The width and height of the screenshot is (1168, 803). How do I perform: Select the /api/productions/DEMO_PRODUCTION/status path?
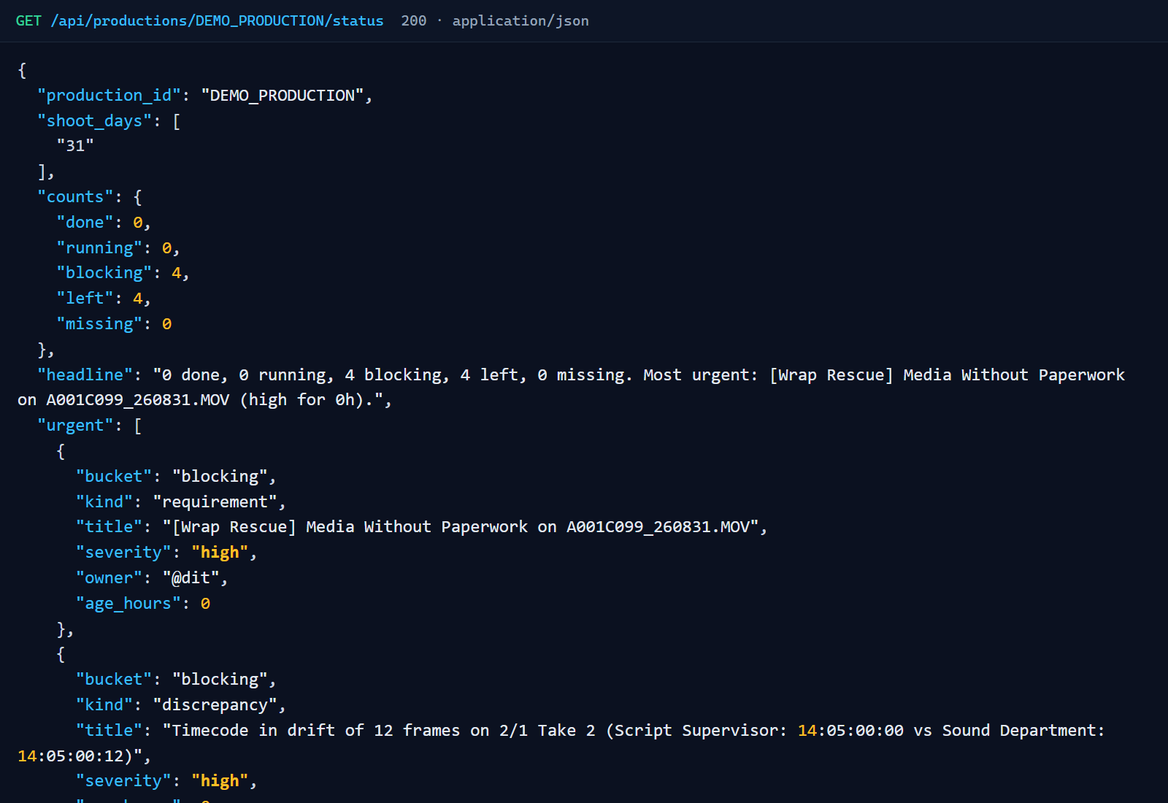click(217, 21)
